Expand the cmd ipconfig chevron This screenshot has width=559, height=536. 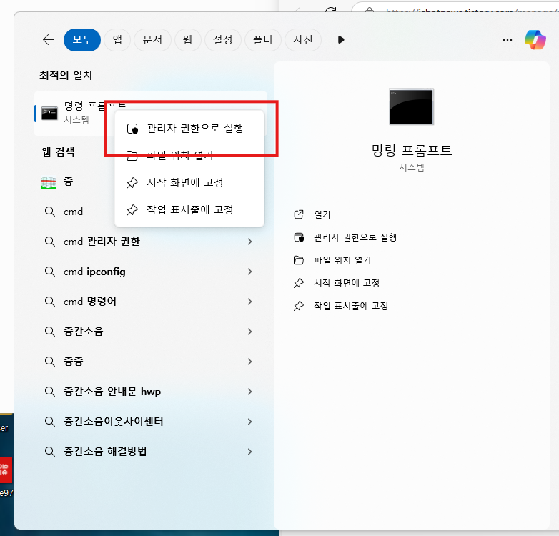[x=249, y=272]
